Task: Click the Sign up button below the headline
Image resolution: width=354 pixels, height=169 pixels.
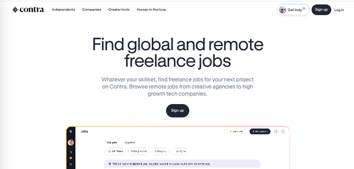Action: pyautogui.click(x=178, y=110)
